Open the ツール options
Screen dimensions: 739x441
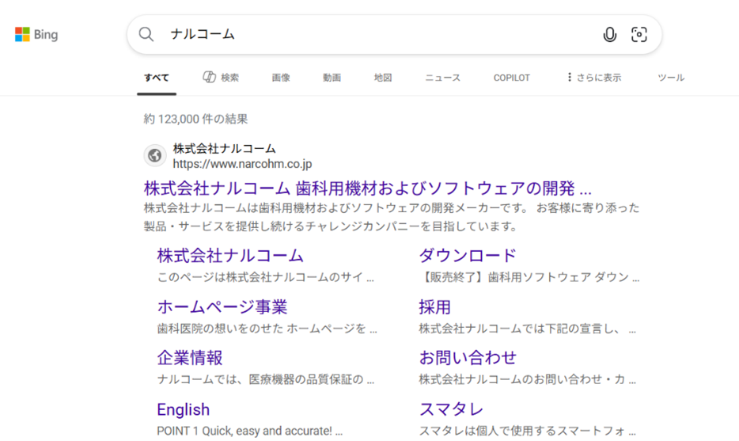click(x=671, y=78)
